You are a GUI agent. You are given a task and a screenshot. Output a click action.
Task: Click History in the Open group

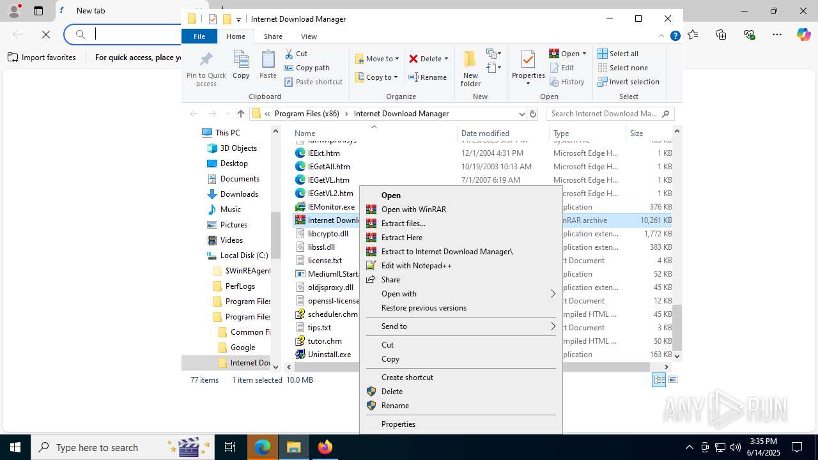(x=567, y=82)
